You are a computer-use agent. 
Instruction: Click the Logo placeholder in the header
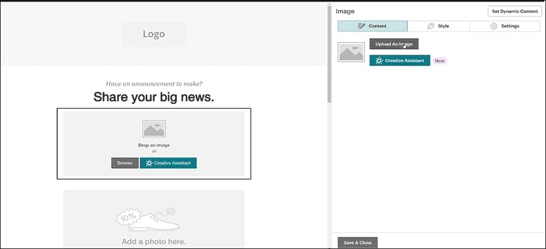[154, 34]
